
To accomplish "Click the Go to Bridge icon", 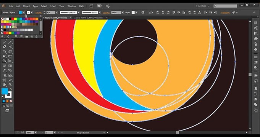I will (91, 6).
